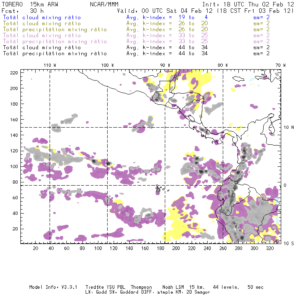Screen dimensions: 296x296
Task: Click the black "Total cloud mixing ratio" legend line
Action: coord(42,48)
